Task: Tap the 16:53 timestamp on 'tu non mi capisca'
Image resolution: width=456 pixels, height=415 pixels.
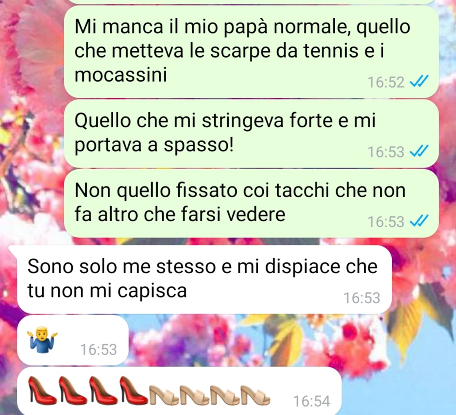Action: click(x=362, y=298)
